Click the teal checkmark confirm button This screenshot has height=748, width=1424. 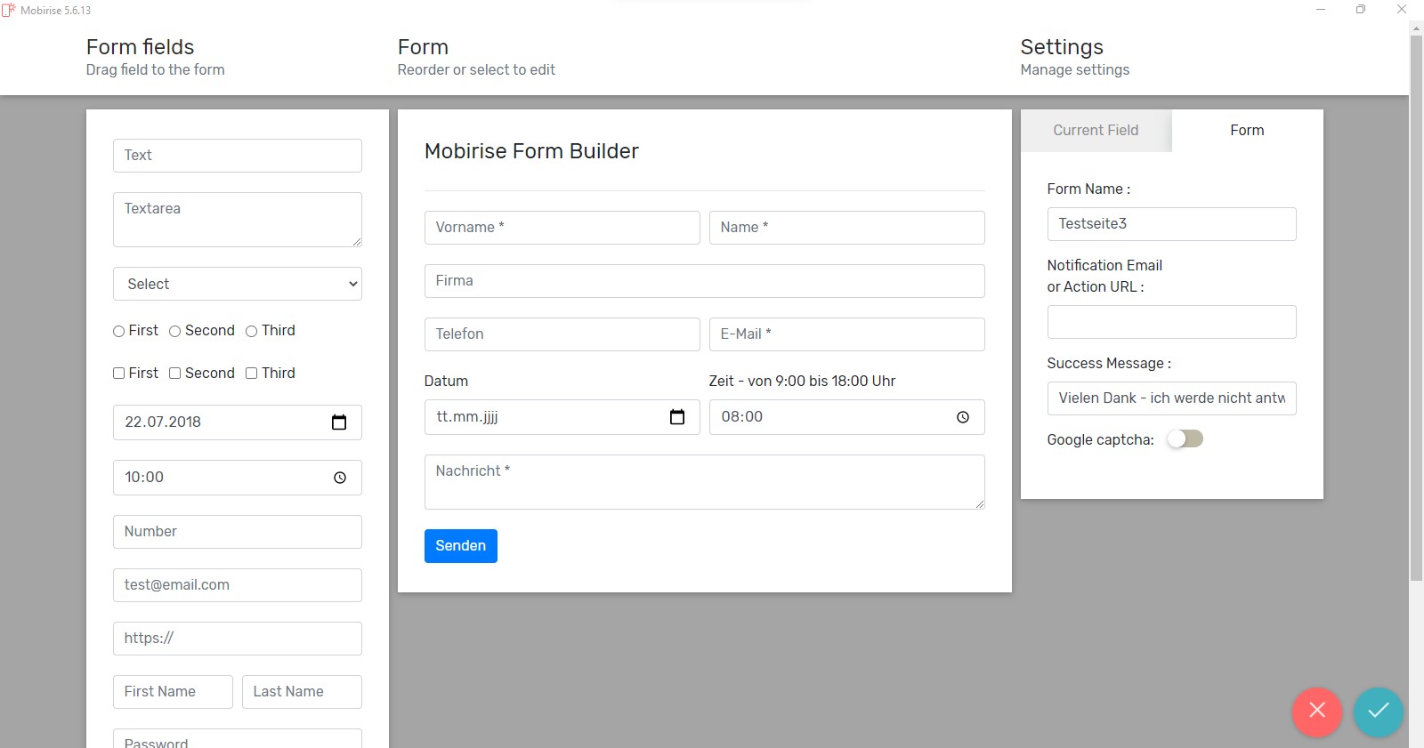(x=1378, y=712)
